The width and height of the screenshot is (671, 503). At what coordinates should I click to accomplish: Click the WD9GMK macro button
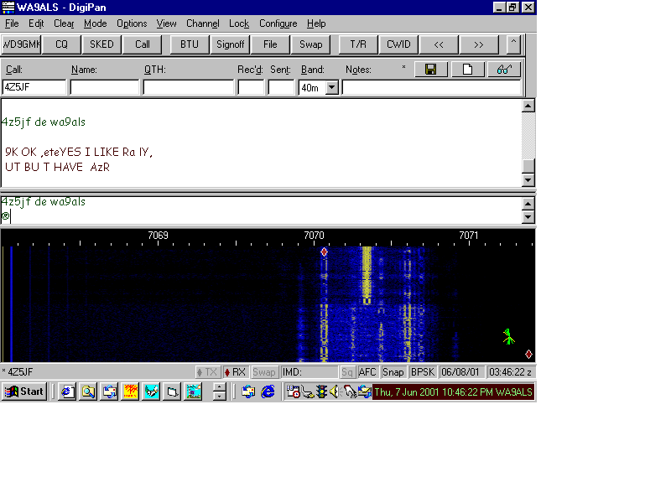pyautogui.click(x=21, y=44)
